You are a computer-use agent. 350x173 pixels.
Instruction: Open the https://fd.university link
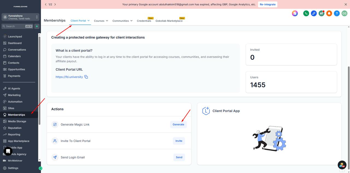tap(69, 77)
